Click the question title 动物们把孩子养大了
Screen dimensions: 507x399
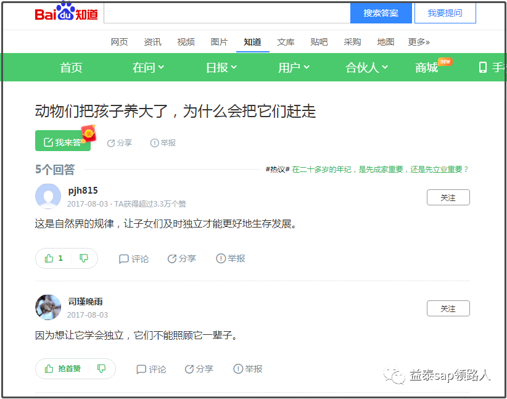click(175, 111)
